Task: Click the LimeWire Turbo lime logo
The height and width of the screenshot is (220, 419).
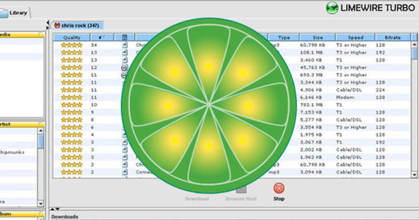Action: pyautogui.click(x=332, y=7)
